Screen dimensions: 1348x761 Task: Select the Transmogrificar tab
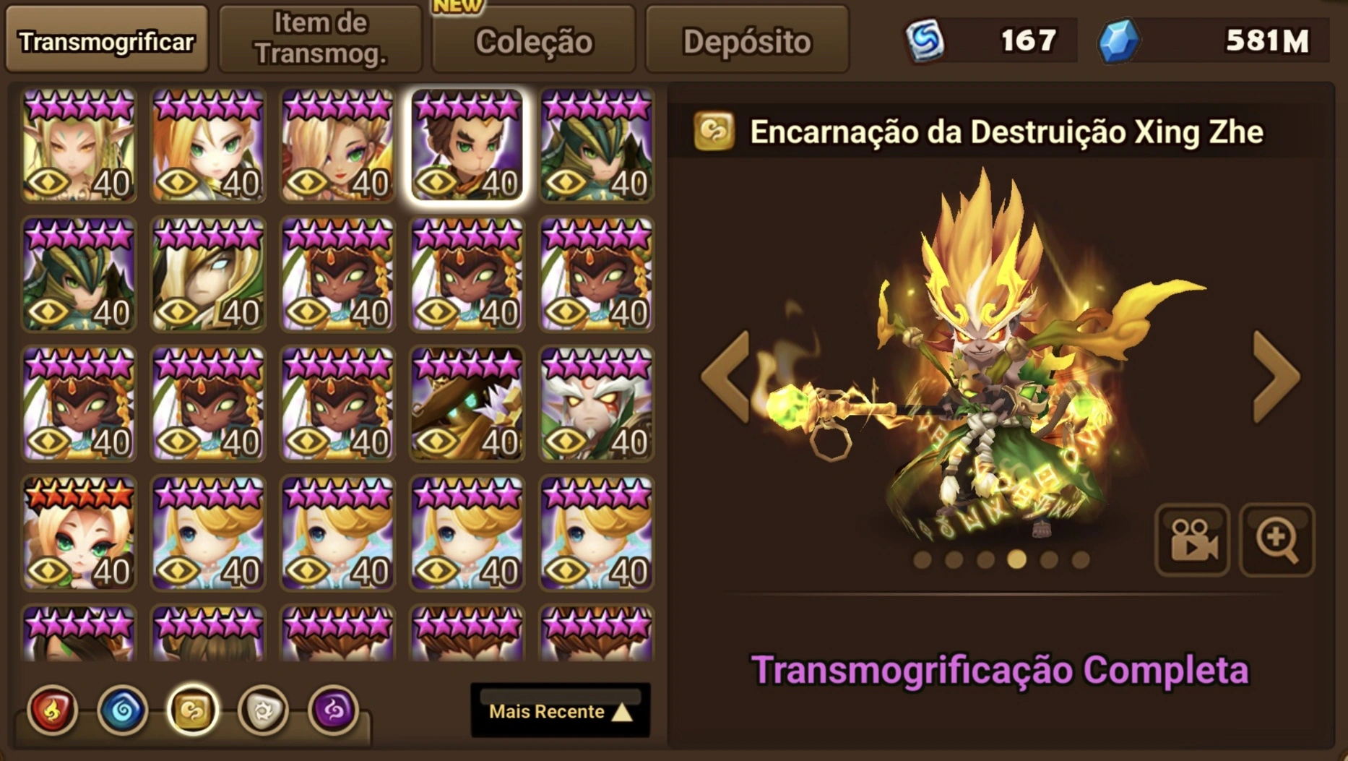pos(106,40)
